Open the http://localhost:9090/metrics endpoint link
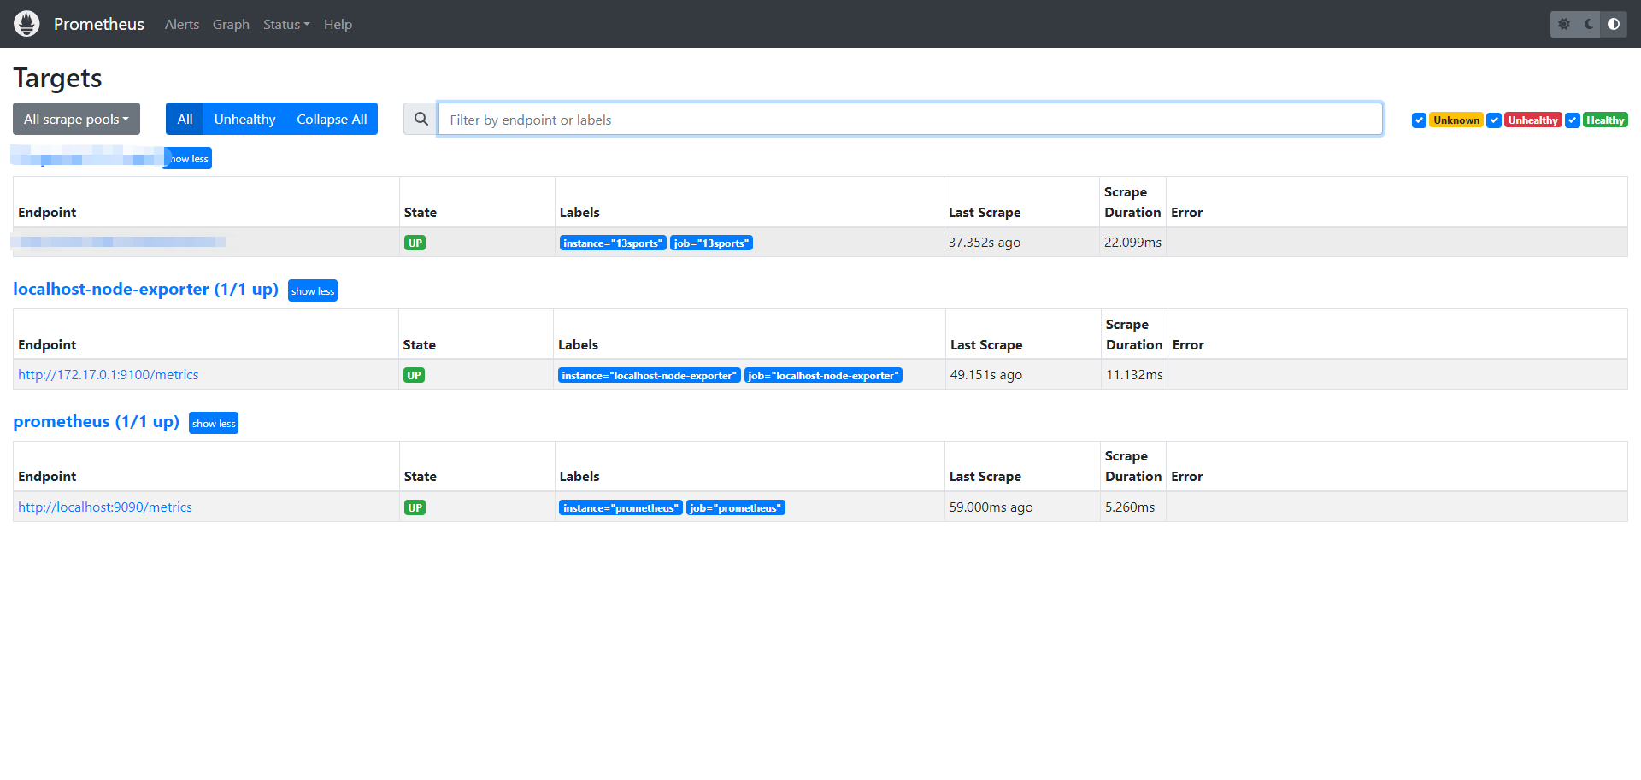This screenshot has height=780, width=1641. click(105, 507)
